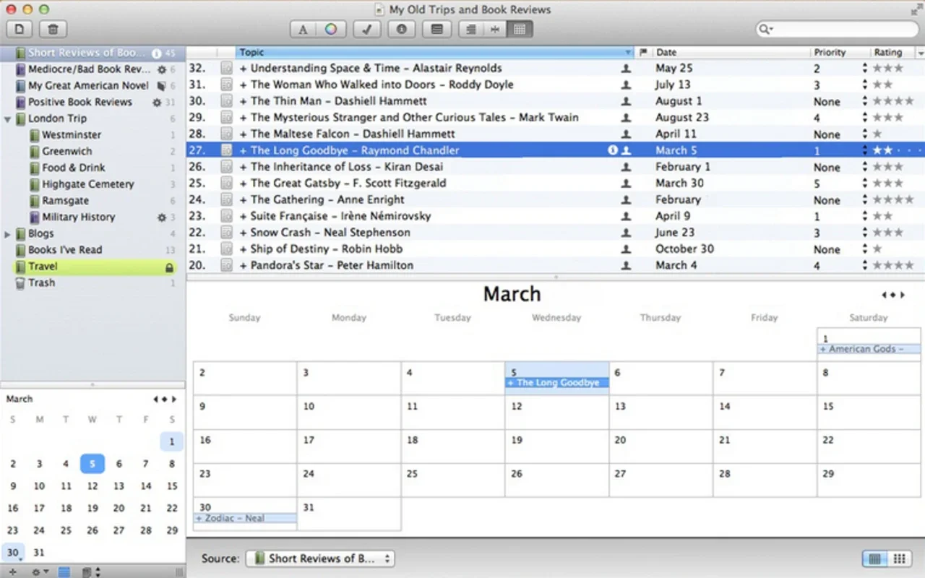925x578 pixels.
Task: Select March 5 in mini calendar
Action: pyautogui.click(x=92, y=464)
